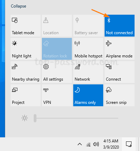Click the brightness slider handle

click(35, 118)
